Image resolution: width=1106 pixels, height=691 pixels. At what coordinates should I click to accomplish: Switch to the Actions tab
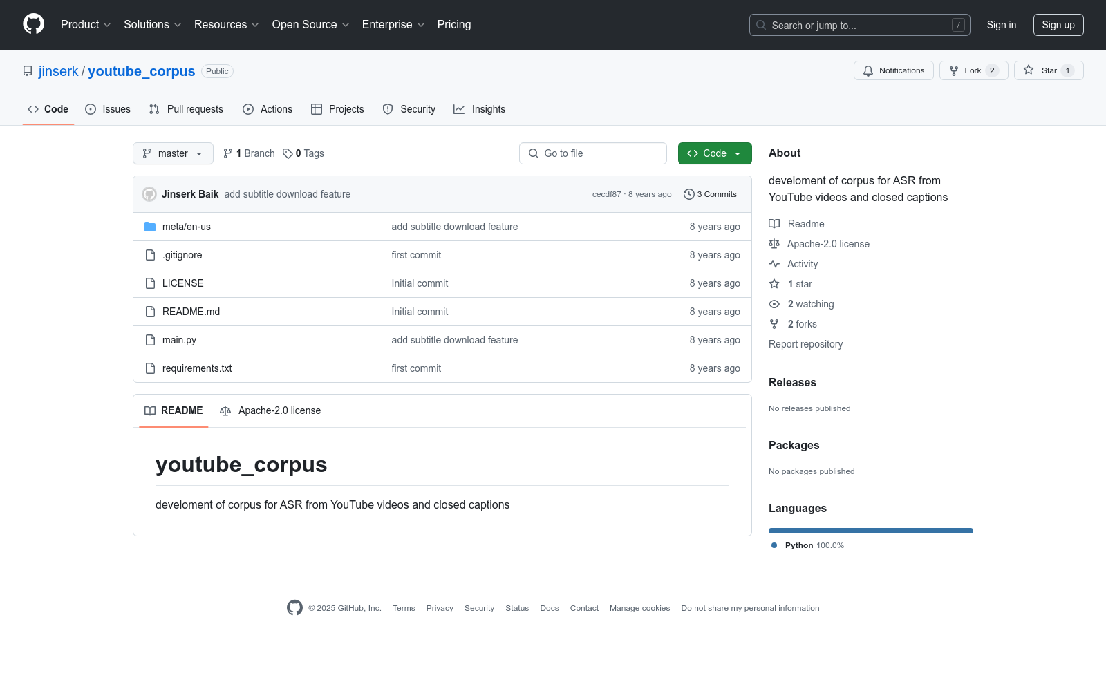pyautogui.click(x=268, y=109)
